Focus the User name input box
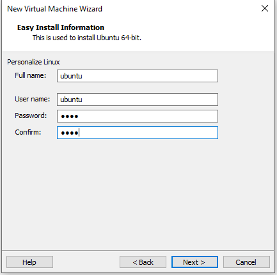 138,100
